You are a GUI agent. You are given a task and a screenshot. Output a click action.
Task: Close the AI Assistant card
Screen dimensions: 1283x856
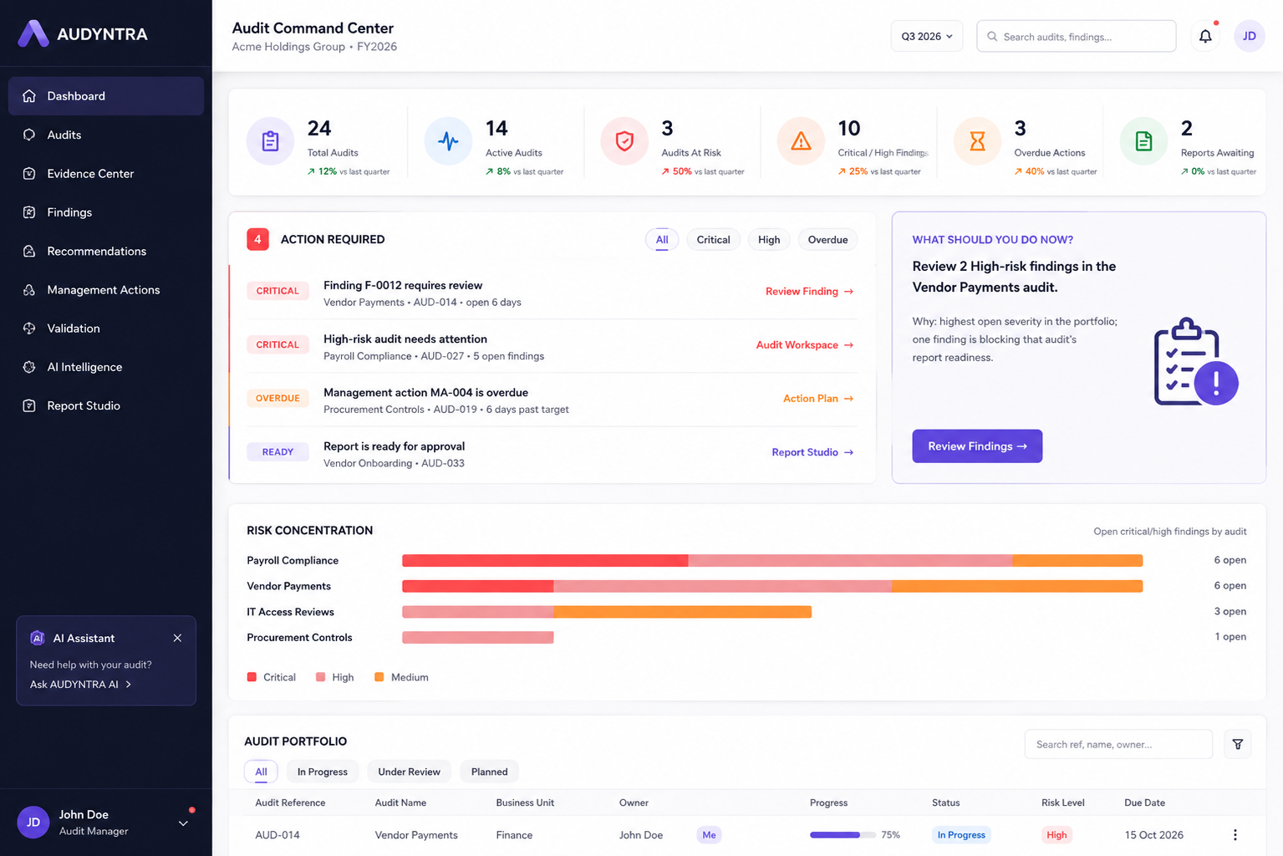pos(177,638)
